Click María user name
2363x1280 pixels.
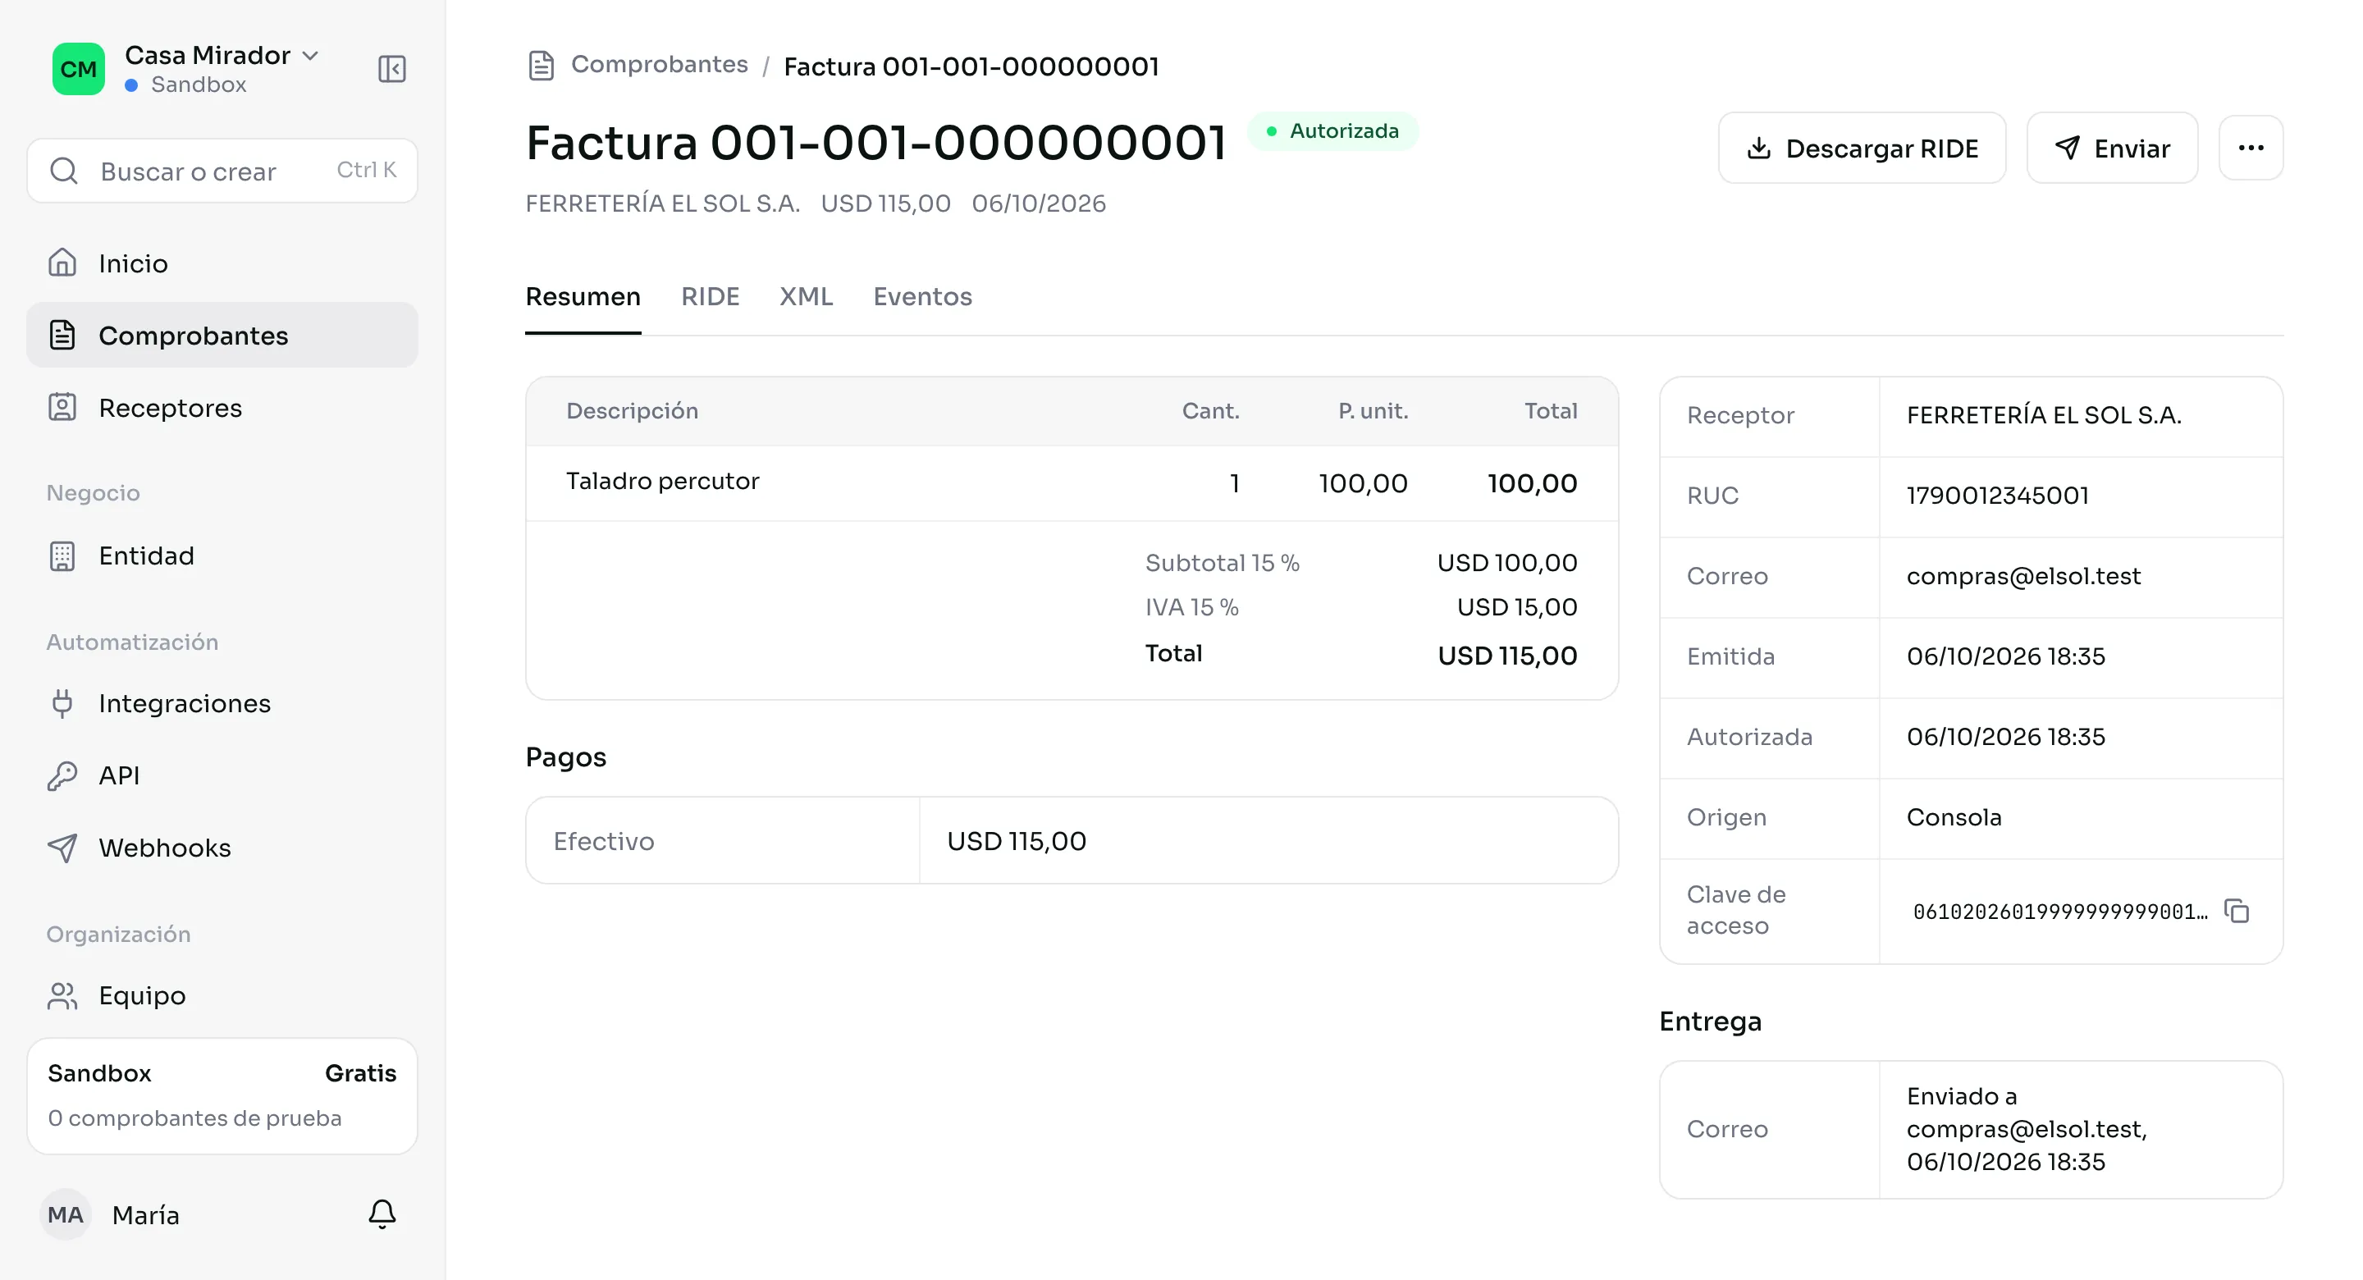[146, 1215]
